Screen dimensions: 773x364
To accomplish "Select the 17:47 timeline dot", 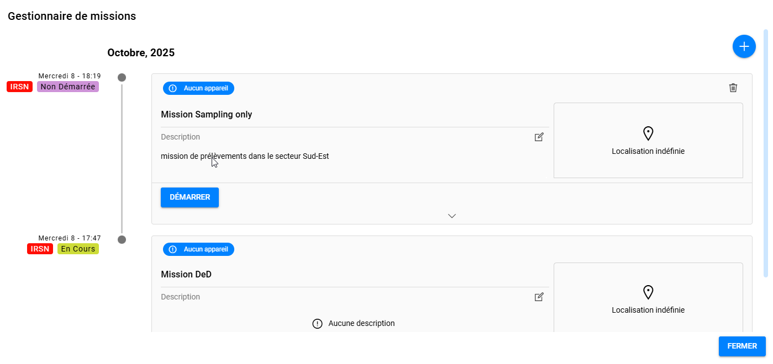I will (122, 239).
